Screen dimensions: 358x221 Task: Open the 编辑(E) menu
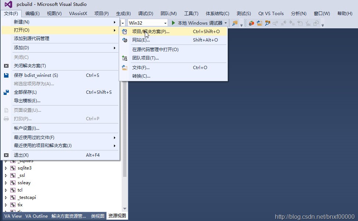32,14
